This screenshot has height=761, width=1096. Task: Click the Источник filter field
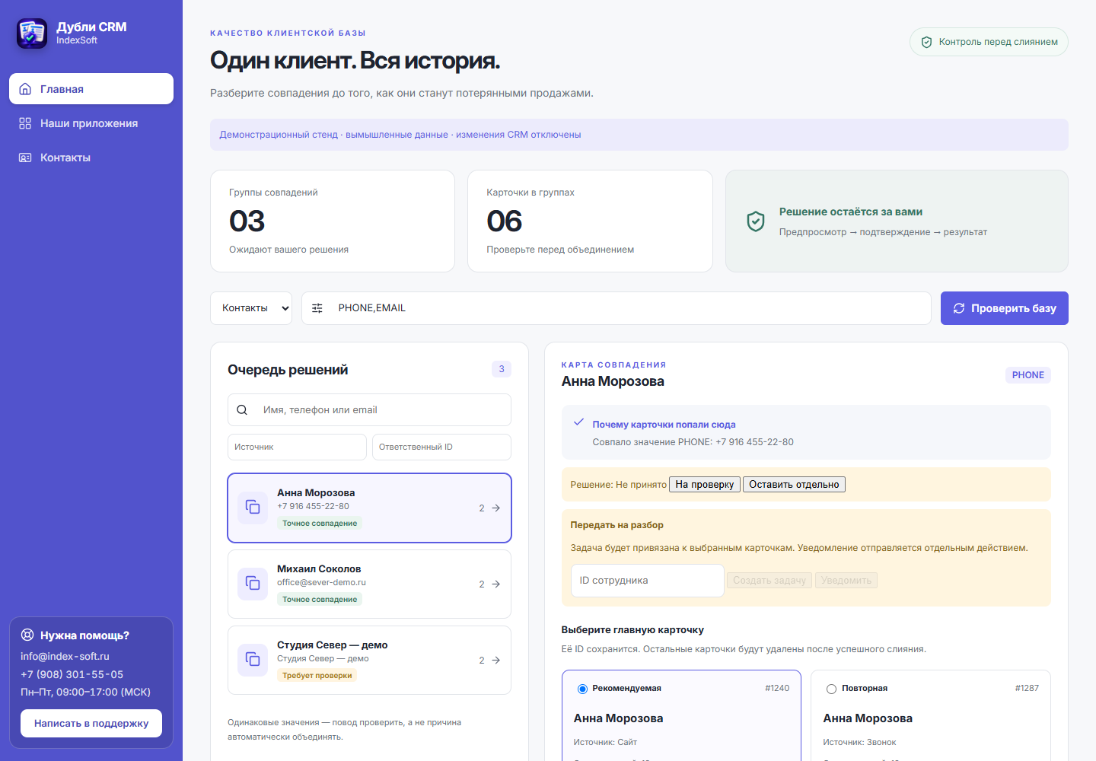click(297, 447)
